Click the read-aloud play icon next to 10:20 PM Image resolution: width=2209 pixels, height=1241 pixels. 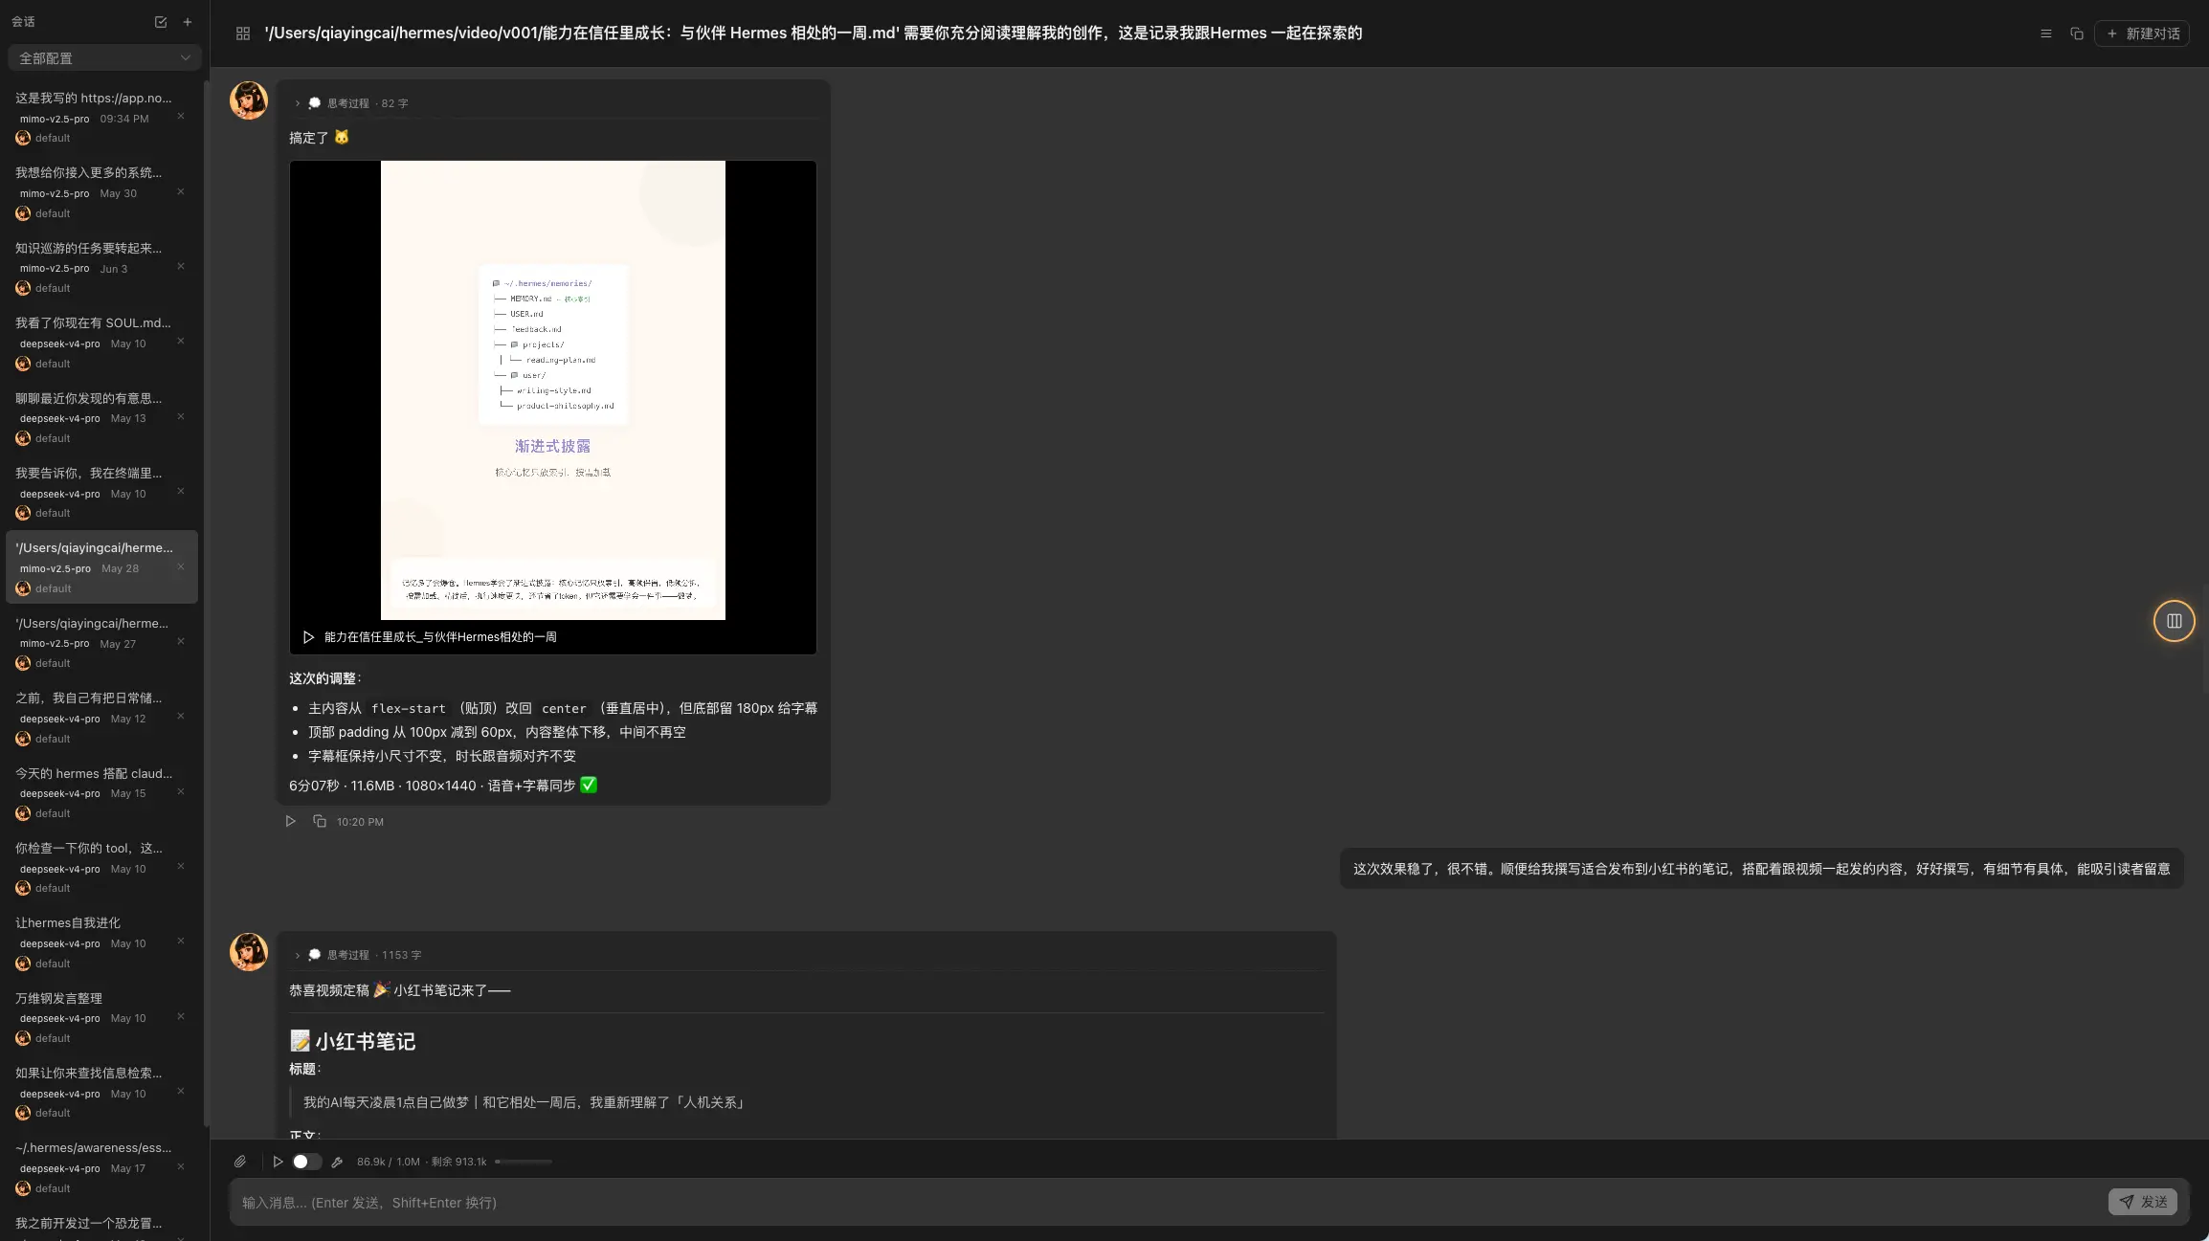tap(291, 822)
